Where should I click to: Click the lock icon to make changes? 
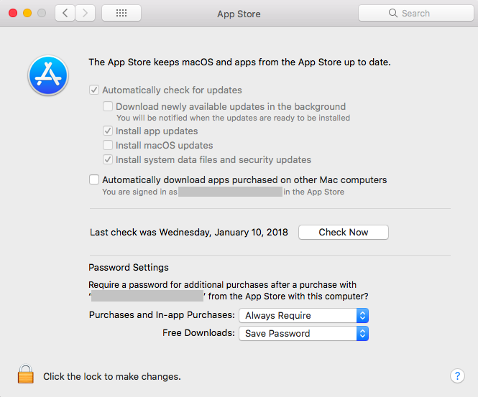pos(26,375)
